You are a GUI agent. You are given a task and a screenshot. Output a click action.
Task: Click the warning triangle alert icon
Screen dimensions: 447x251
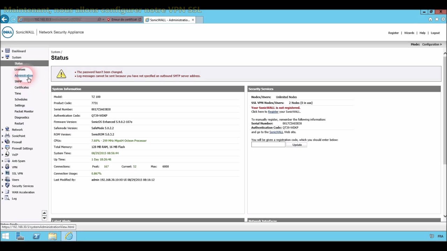pyautogui.click(x=61, y=74)
